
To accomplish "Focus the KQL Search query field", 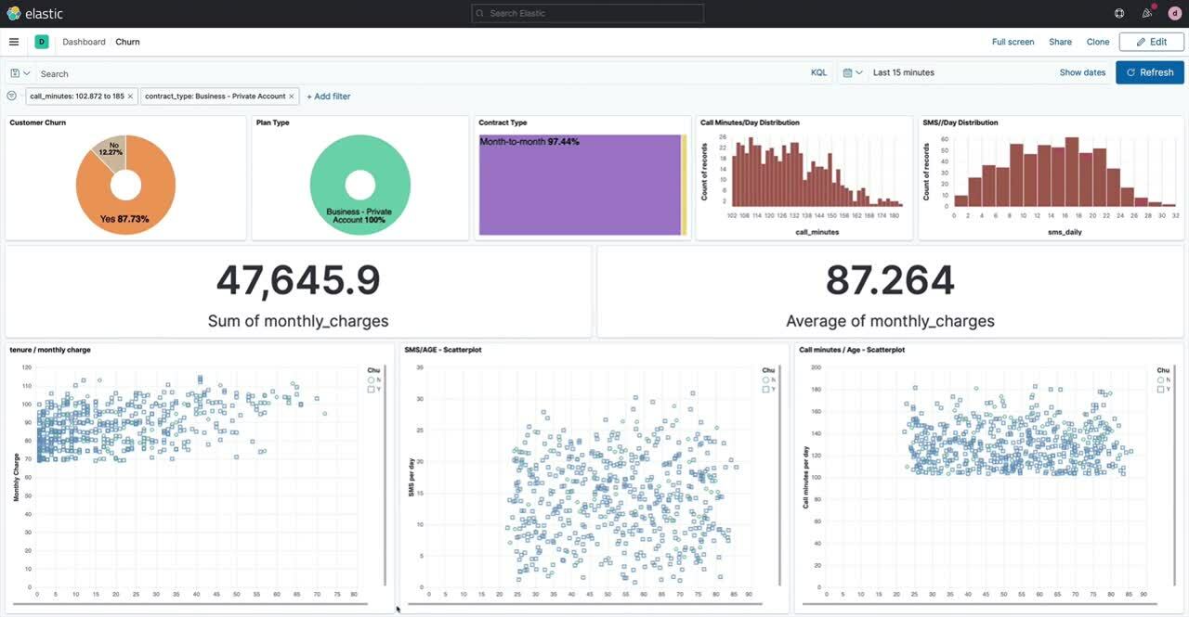I will click(423, 73).
